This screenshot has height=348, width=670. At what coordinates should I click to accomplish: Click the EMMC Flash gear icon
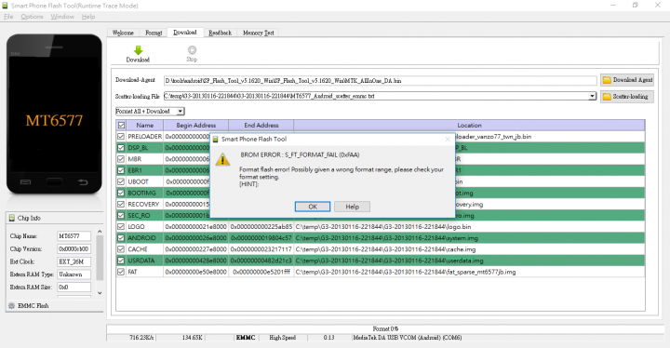pos(11,306)
